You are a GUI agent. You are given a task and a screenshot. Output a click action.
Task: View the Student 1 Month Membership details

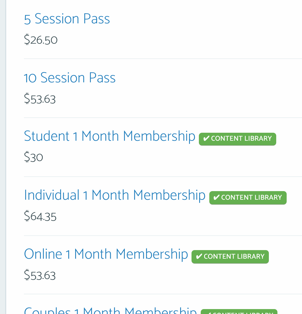click(110, 136)
